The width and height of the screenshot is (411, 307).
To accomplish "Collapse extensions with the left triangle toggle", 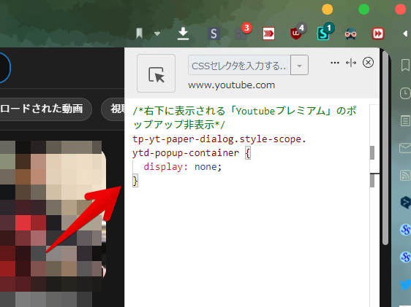I will pos(405,34).
